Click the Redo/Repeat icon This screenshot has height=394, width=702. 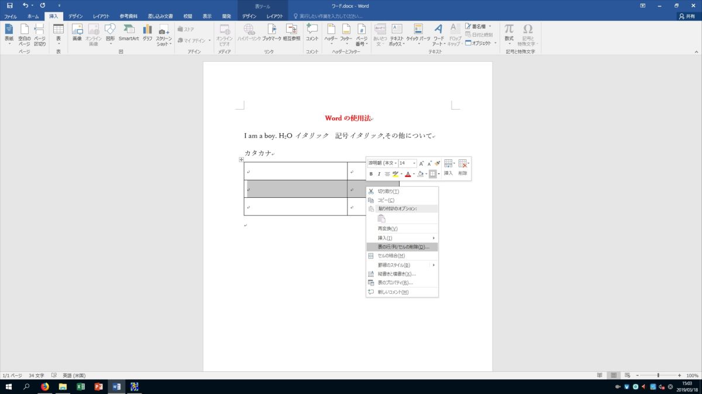point(43,5)
